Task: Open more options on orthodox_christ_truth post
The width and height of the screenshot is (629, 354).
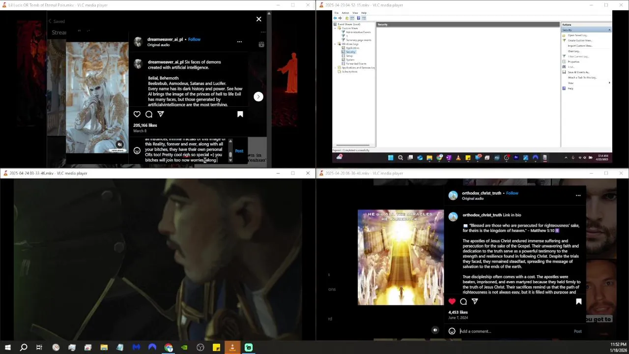Action: [x=578, y=196]
